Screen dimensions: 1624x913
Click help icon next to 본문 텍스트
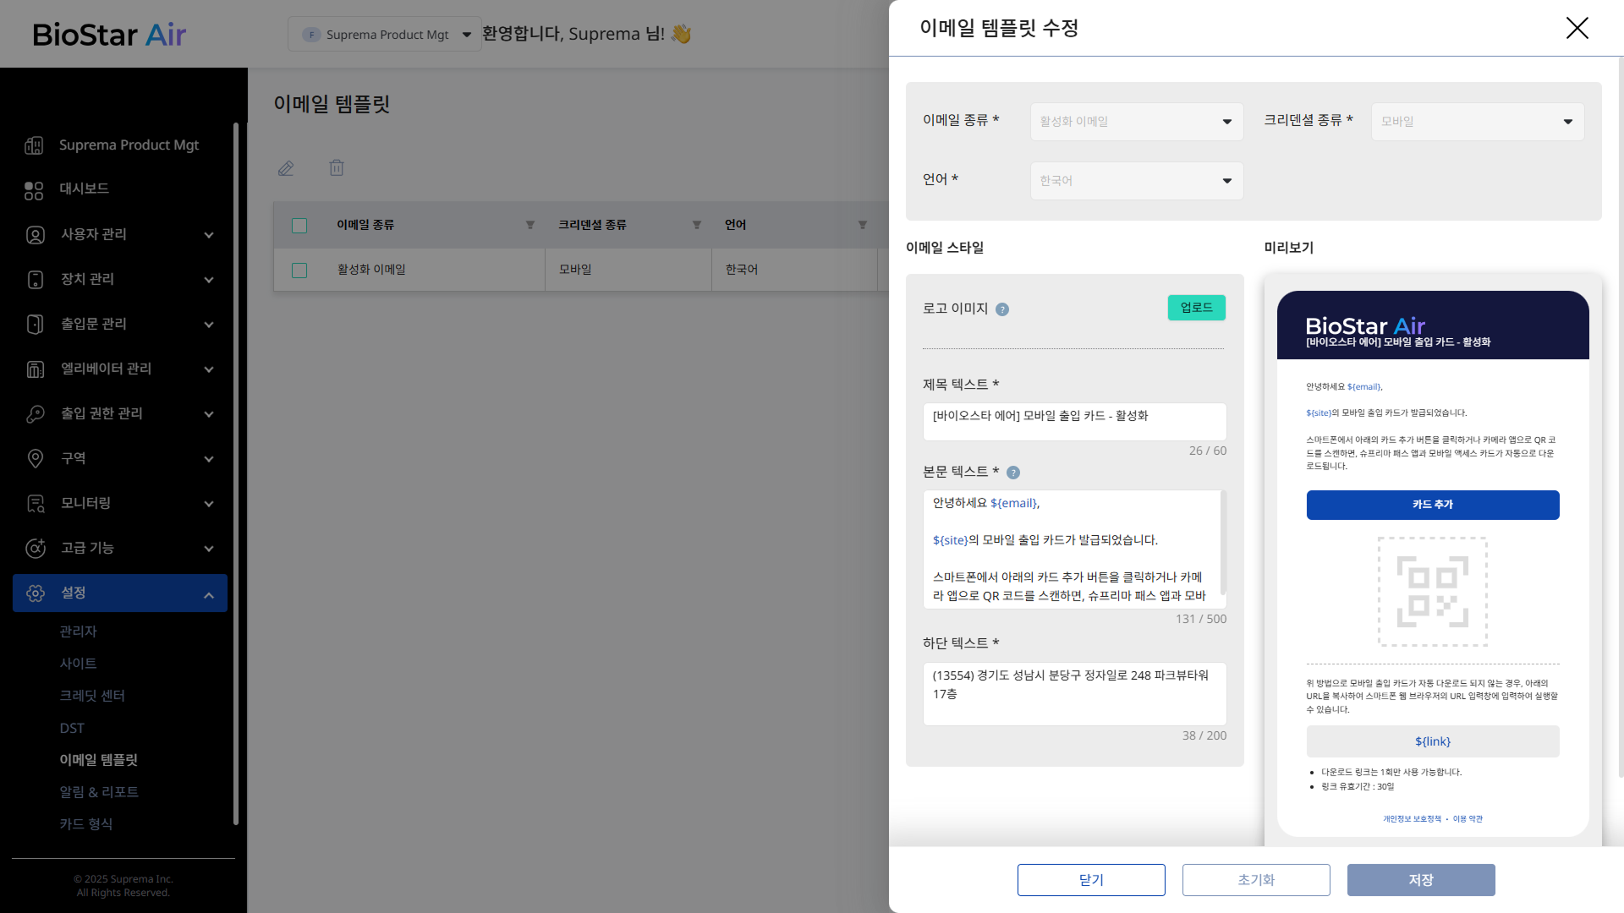[x=1013, y=473]
